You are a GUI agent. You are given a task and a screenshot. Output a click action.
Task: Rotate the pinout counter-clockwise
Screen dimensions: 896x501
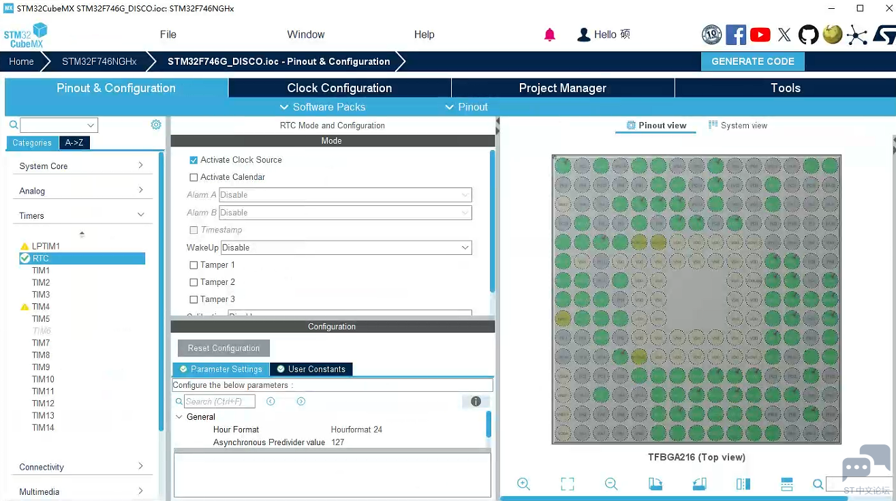click(699, 484)
